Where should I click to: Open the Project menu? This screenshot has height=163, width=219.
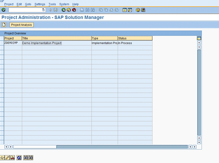pyautogui.click(x=9, y=4)
